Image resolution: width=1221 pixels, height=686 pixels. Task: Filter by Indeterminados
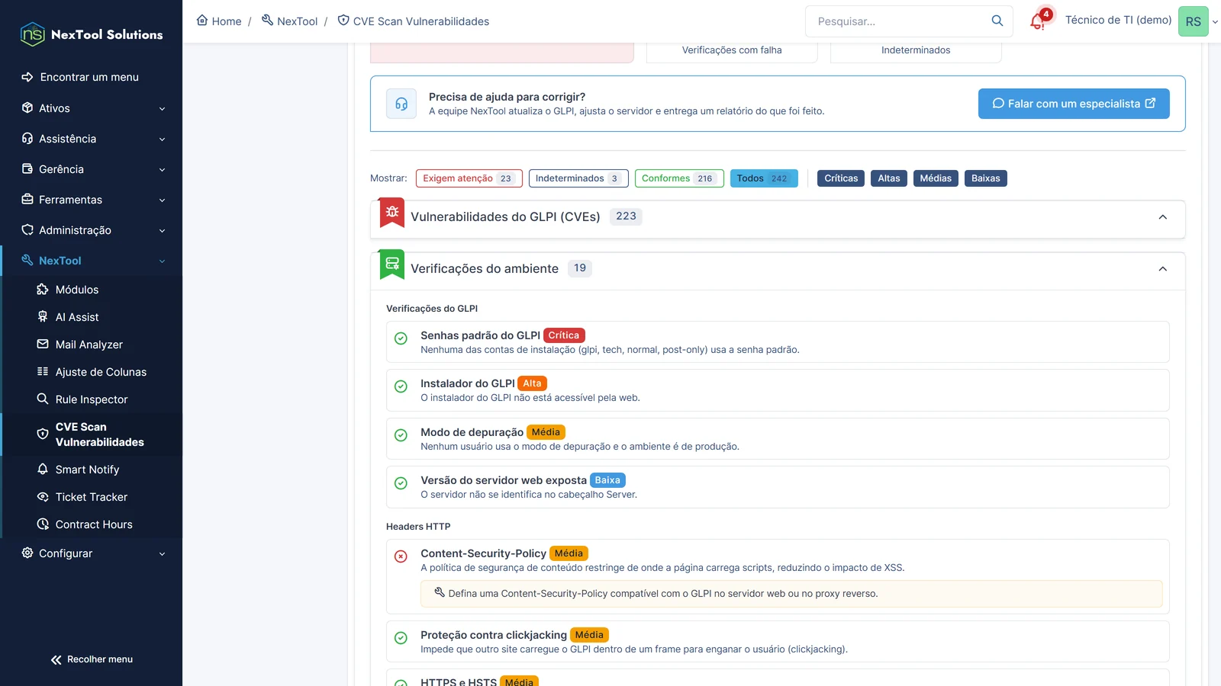tap(578, 178)
